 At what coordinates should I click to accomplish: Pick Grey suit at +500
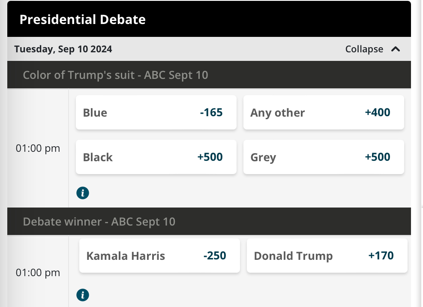[x=324, y=157]
